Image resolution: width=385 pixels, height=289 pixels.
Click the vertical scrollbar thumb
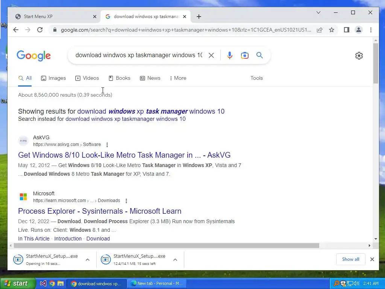pos(376,63)
